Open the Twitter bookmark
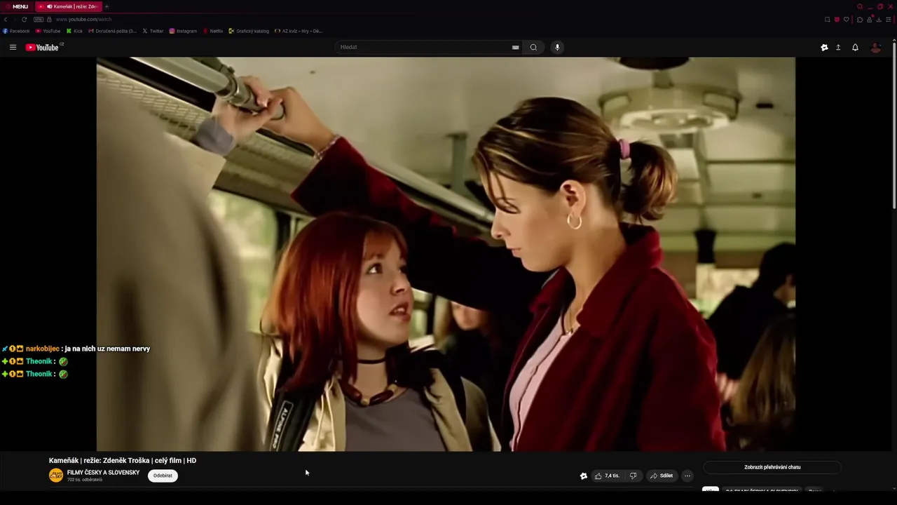 (153, 31)
